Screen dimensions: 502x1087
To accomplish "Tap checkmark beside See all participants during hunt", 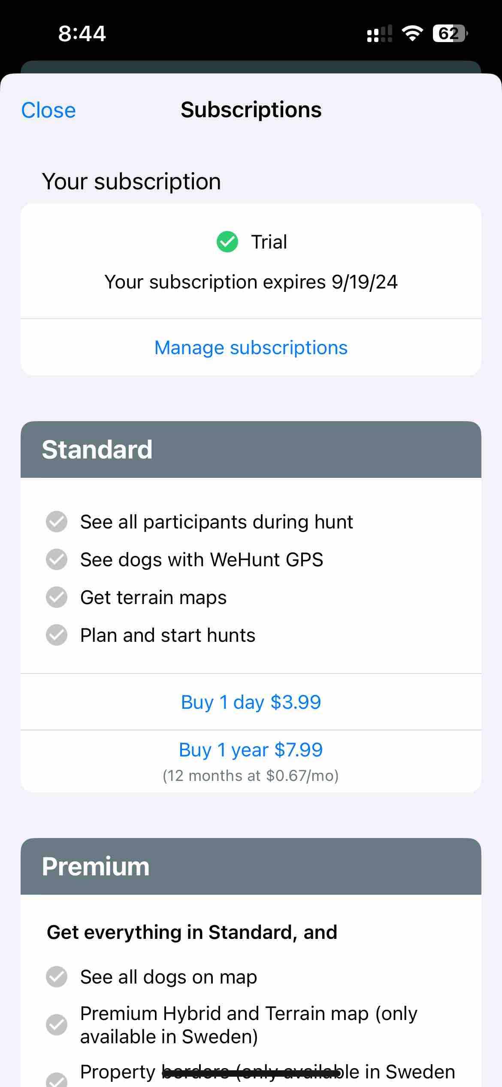I will 57,522.
